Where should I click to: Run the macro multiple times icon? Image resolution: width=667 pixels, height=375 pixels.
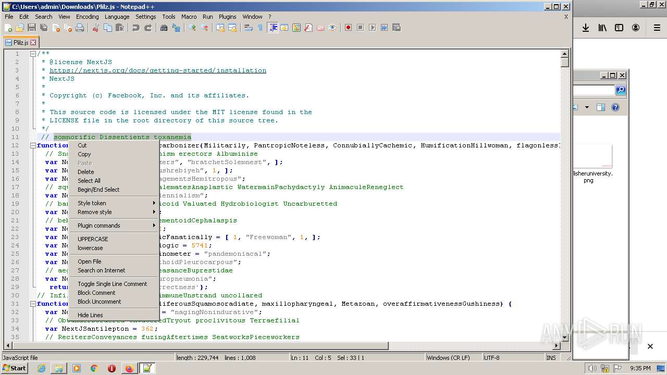385,28
